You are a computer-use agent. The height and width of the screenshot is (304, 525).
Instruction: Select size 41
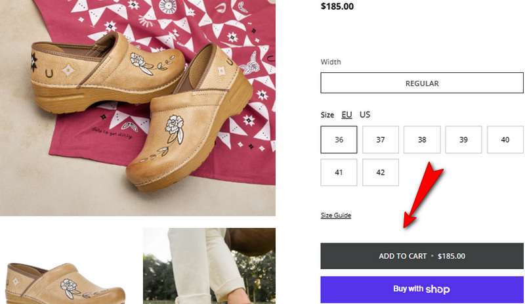tap(339, 172)
